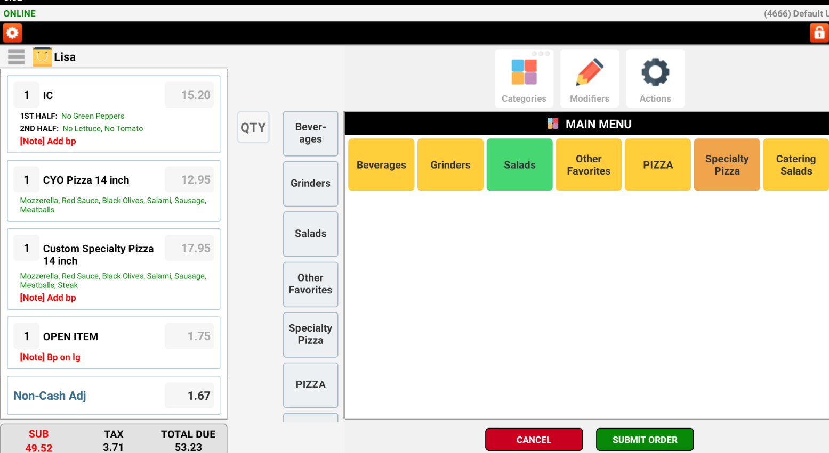Viewport: 829px width, 453px height.
Task: Click the customer name Lisa
Action: click(x=65, y=57)
